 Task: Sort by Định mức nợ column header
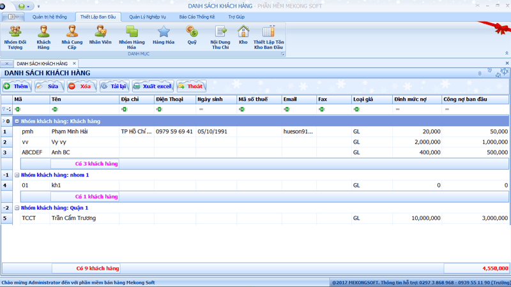417,99
